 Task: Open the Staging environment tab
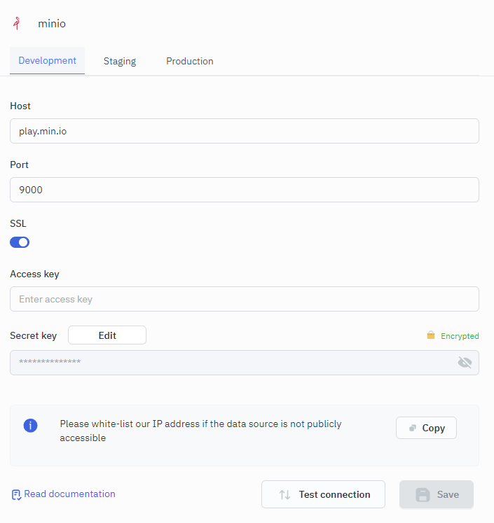(120, 61)
